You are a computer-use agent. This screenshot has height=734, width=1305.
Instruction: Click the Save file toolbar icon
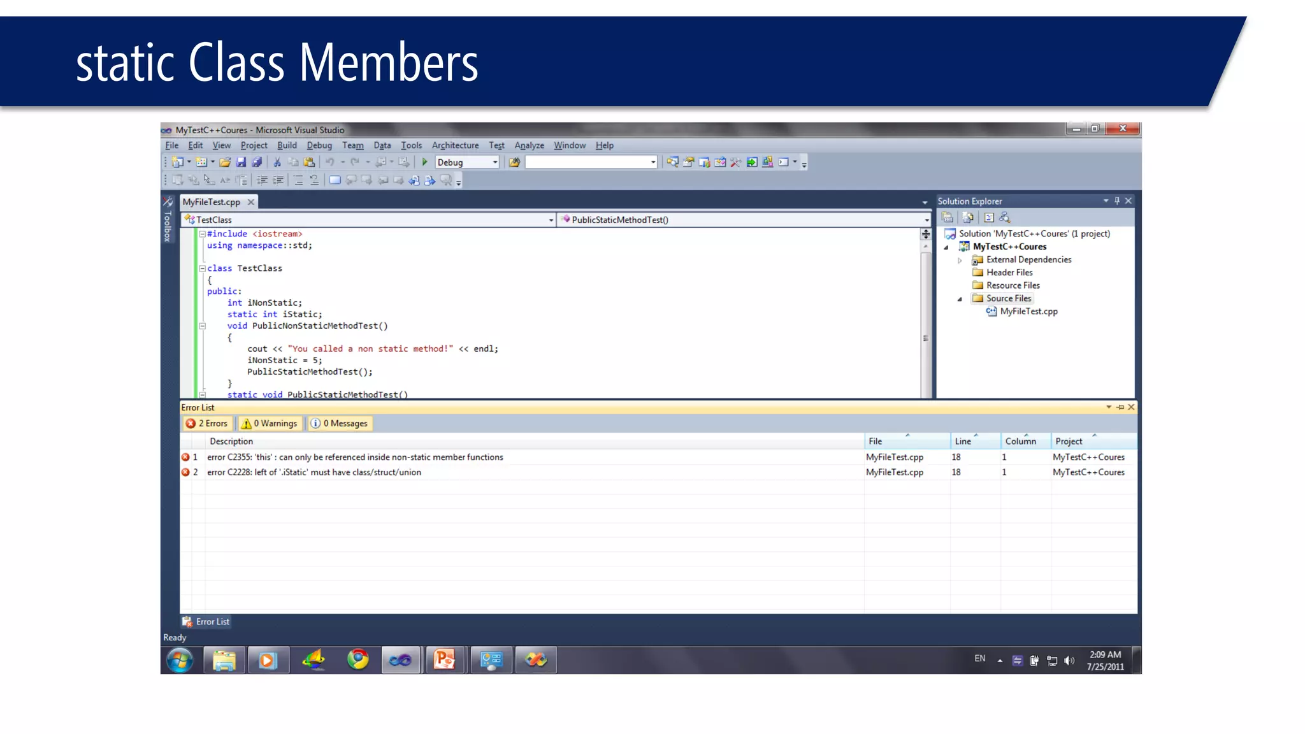[241, 162]
